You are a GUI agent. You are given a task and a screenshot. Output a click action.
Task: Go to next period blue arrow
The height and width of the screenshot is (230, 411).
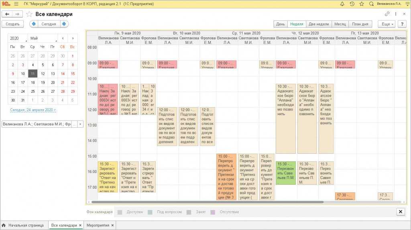(63, 24)
